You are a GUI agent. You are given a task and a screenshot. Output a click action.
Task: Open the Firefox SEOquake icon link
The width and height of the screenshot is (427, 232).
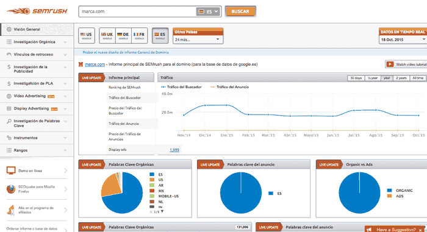pyautogui.click(x=11, y=189)
